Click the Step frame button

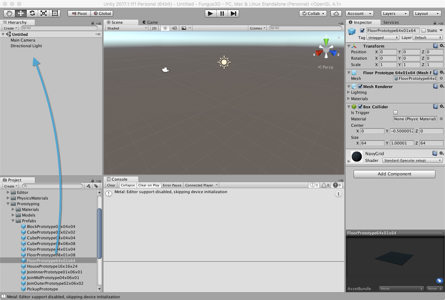point(233,13)
